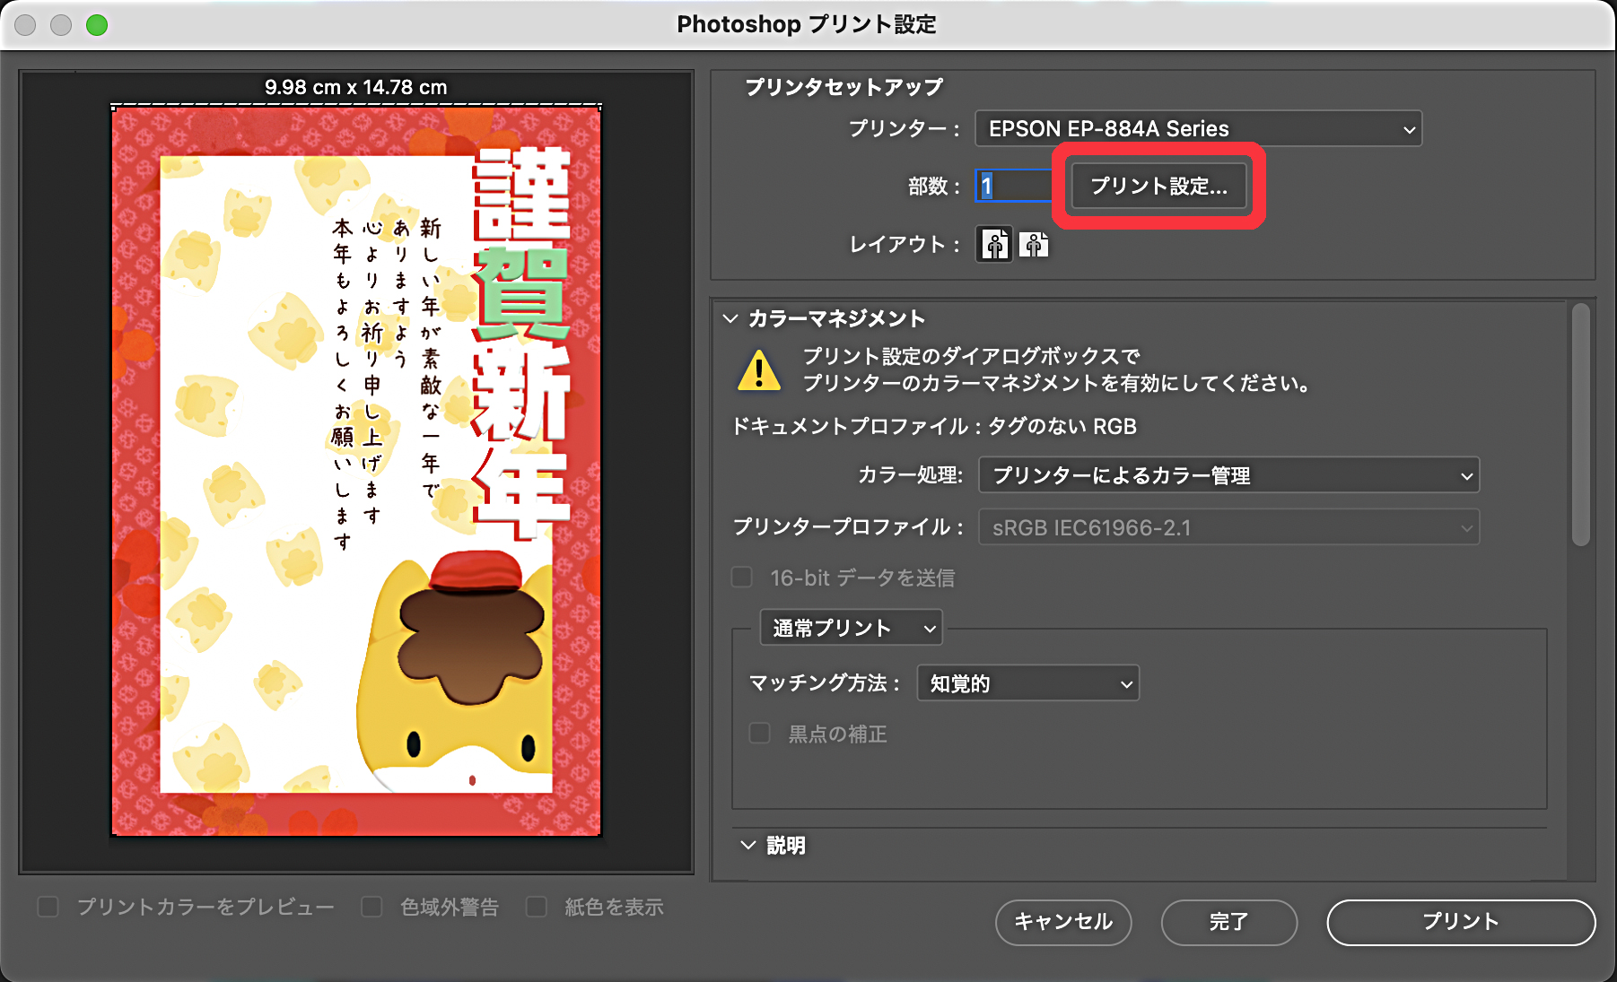This screenshot has height=982, width=1617.
Task: Click the New Year card print preview
Action: click(356, 471)
